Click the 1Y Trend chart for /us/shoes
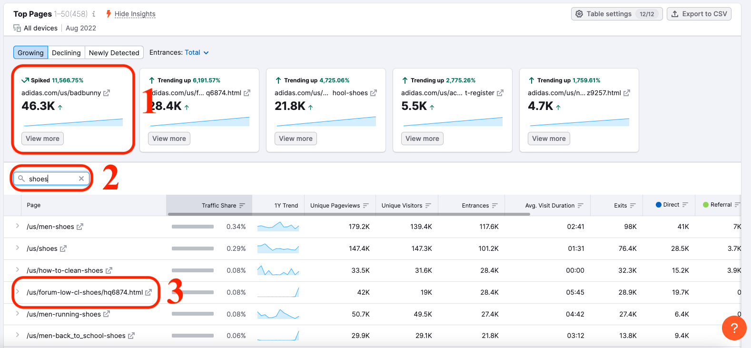Screen dimensions: 751x348 point(278,249)
